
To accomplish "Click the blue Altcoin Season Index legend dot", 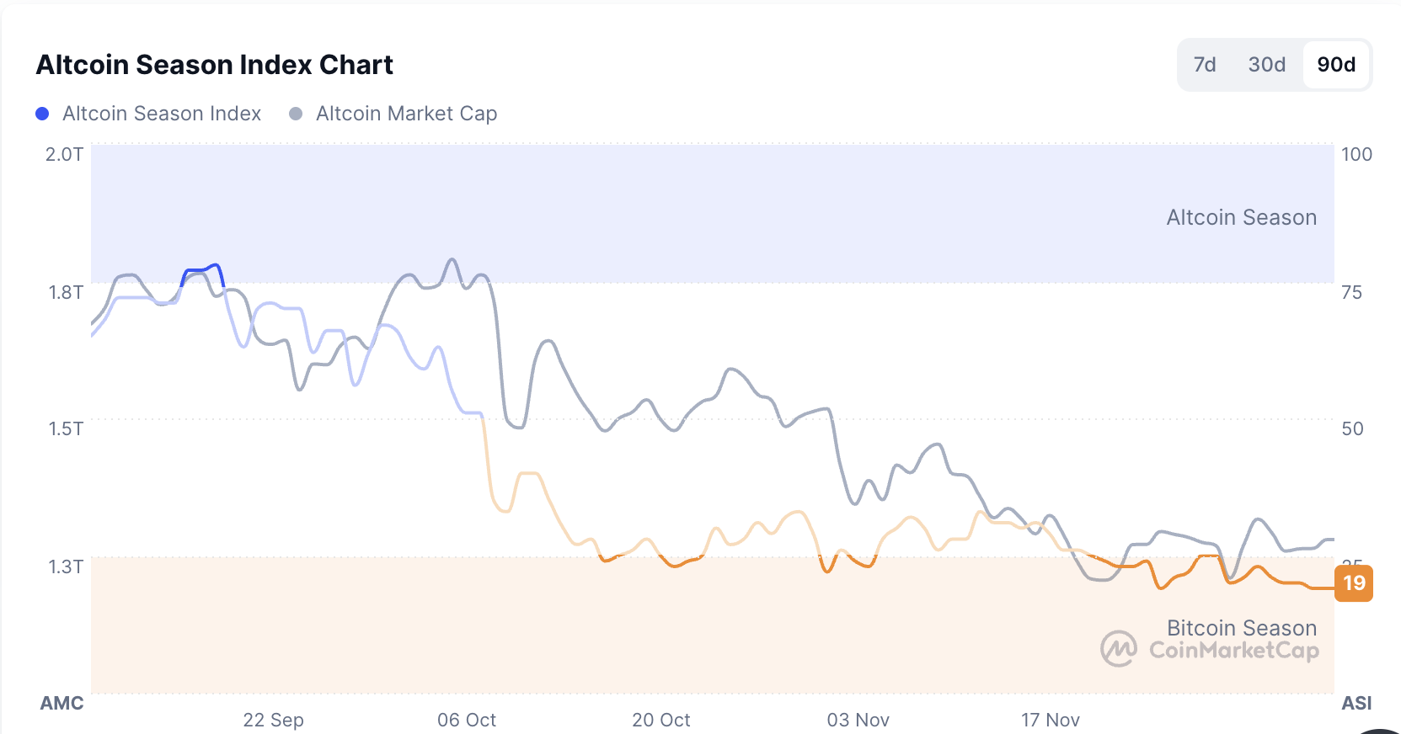I will [42, 113].
